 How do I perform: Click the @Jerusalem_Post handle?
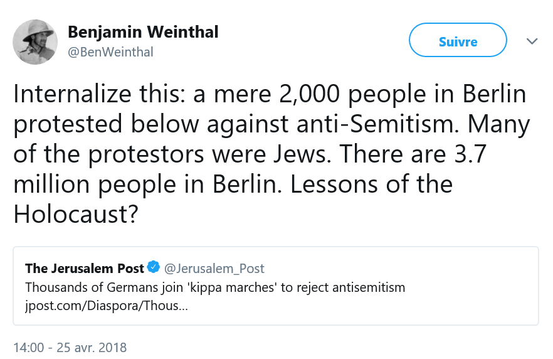(x=214, y=269)
